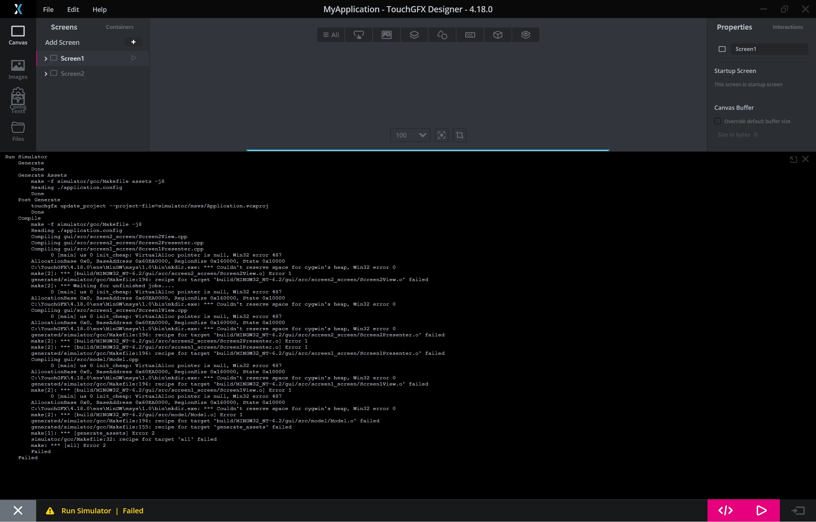Click the Run Simulator Failed status text
The width and height of the screenshot is (816, 522).
(102, 511)
